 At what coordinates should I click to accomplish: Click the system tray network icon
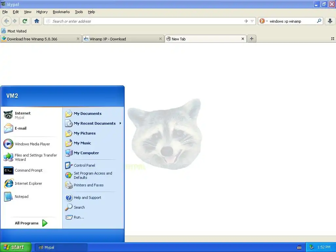point(311,247)
